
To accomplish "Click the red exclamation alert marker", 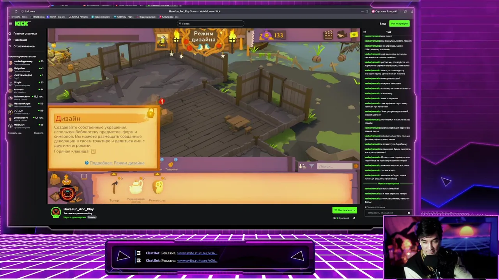I will tap(162, 101).
